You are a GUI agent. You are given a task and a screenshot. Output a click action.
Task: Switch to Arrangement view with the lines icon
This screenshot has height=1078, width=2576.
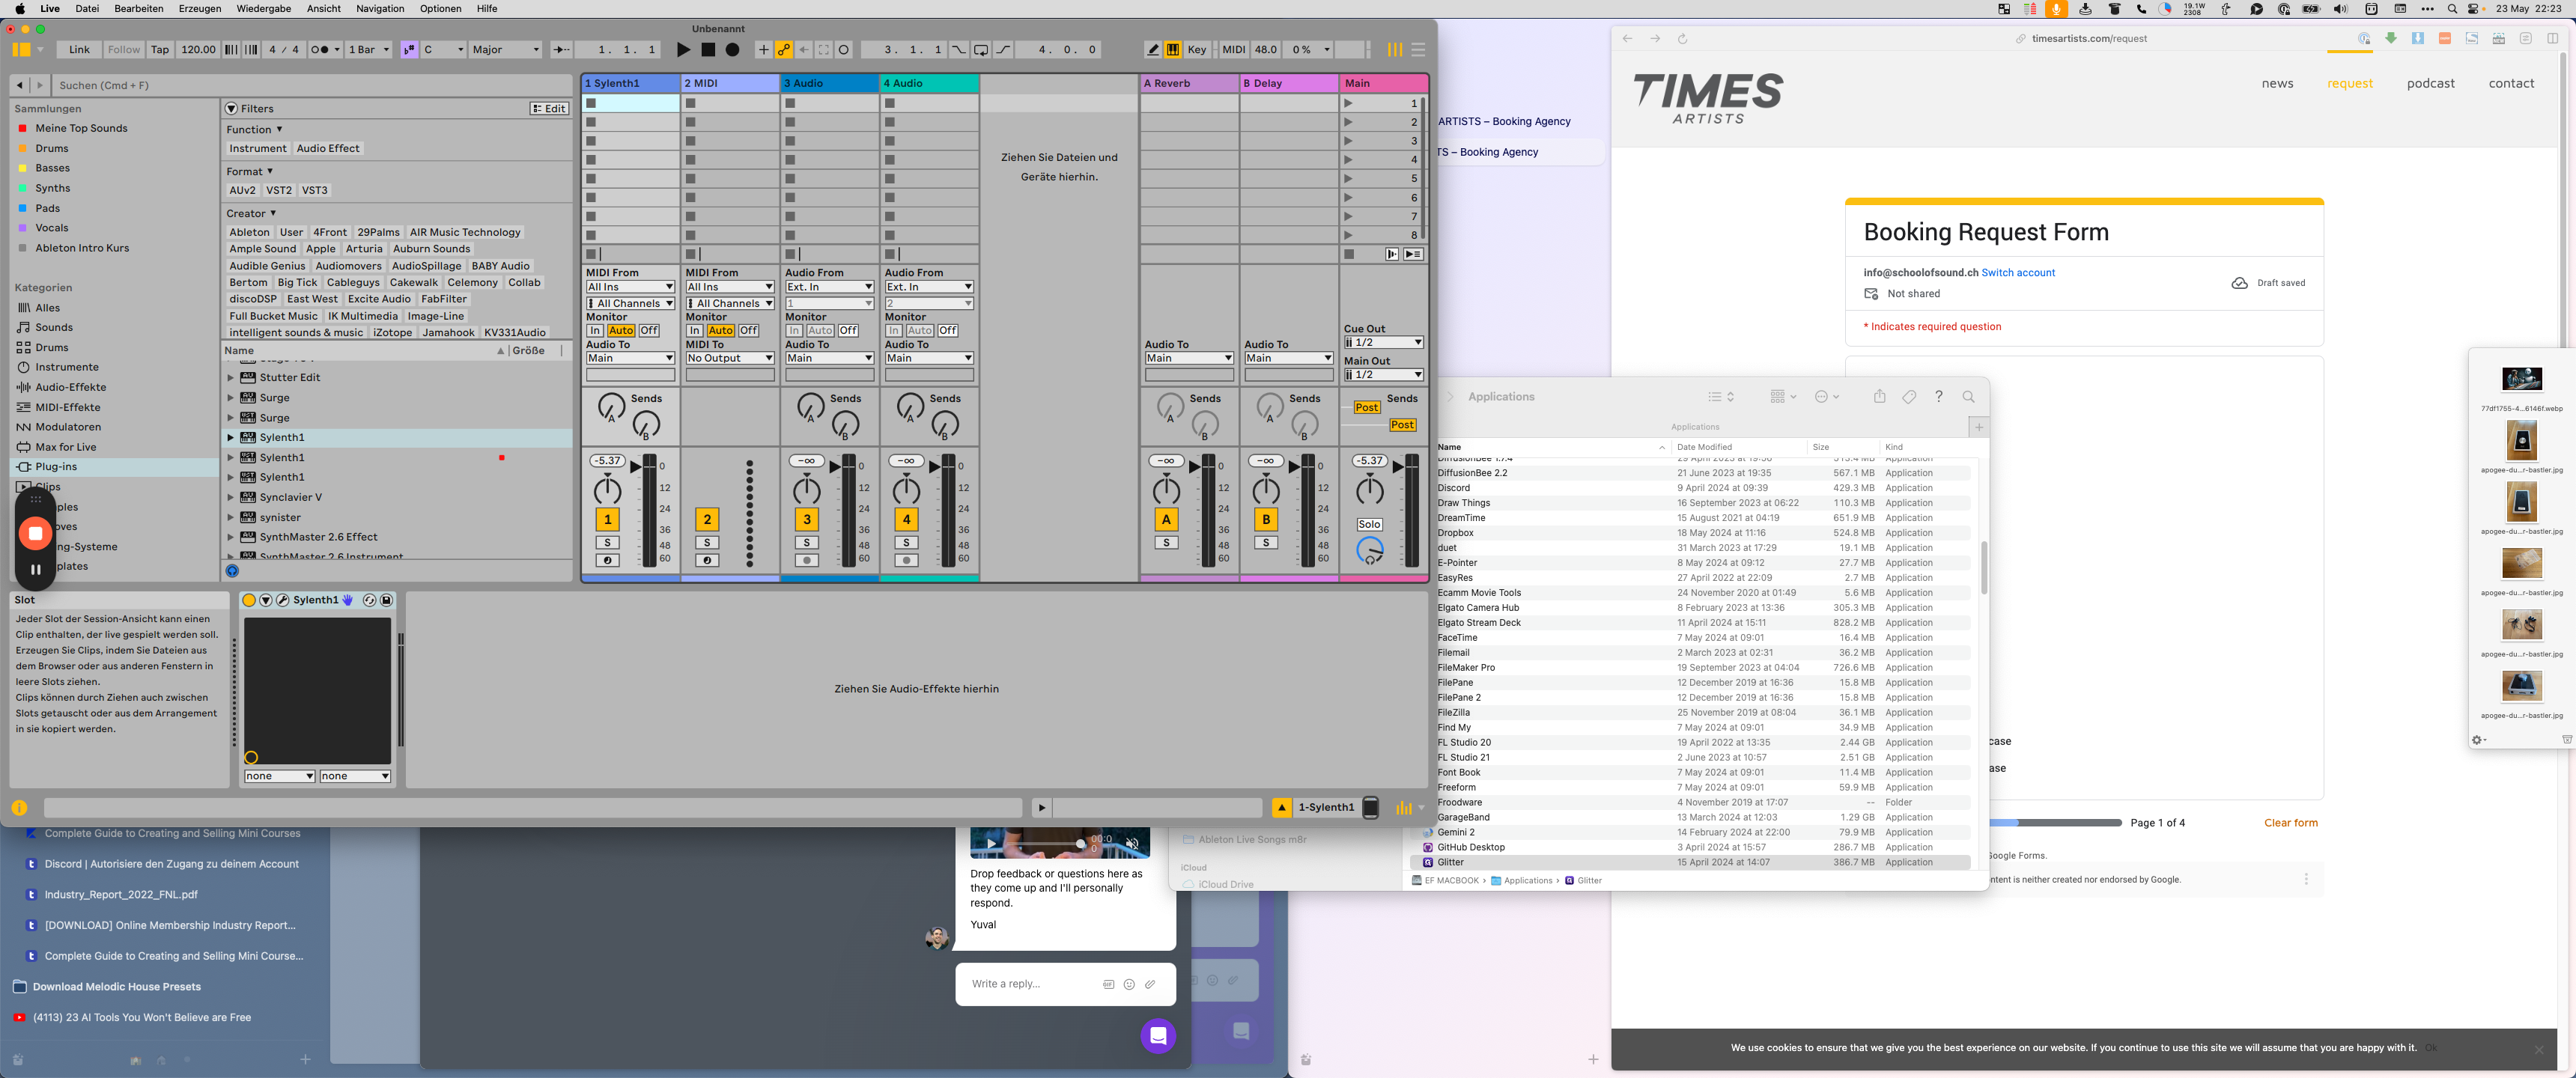tap(1418, 49)
